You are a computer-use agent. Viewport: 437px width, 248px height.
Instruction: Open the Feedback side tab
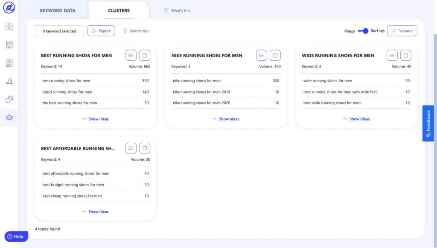pos(428,124)
